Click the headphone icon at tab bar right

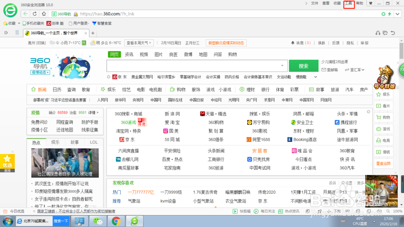378,33
